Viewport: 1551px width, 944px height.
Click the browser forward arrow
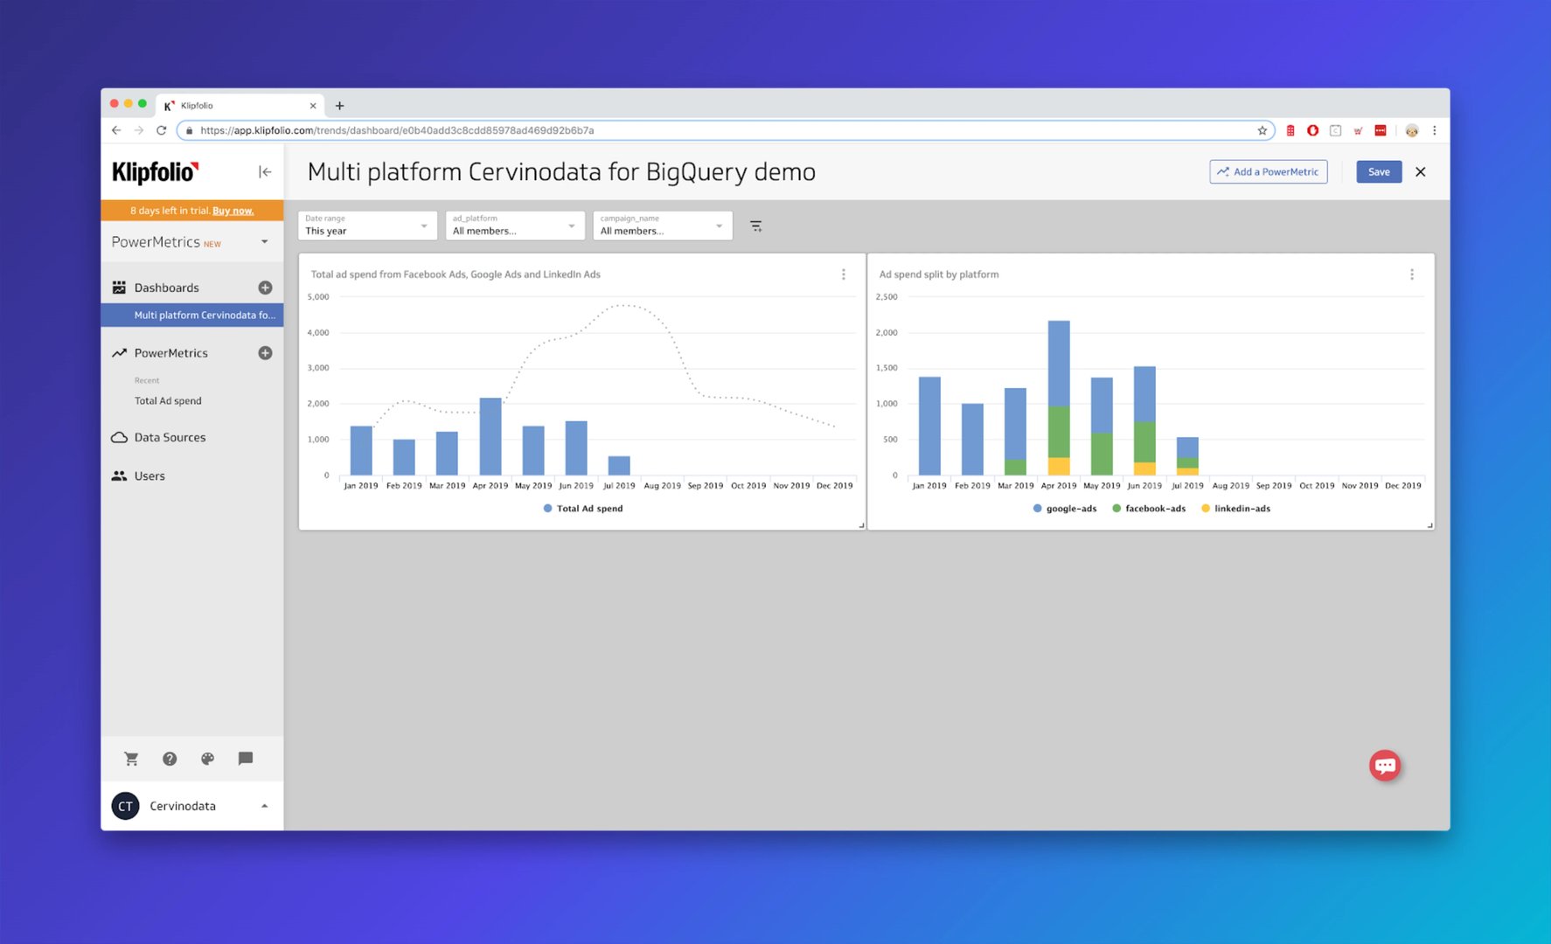coord(139,130)
